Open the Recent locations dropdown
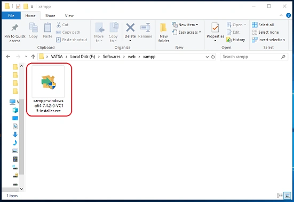The width and height of the screenshot is (294, 202). [26, 57]
